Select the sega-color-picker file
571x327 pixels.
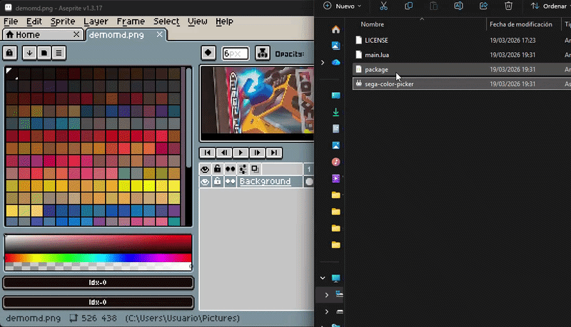[389, 84]
